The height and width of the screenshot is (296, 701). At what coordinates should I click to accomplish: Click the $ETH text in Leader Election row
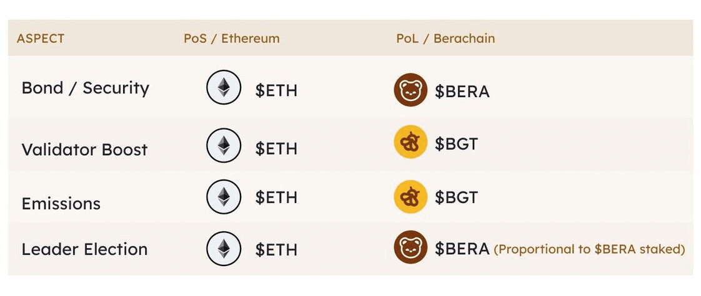pos(276,250)
